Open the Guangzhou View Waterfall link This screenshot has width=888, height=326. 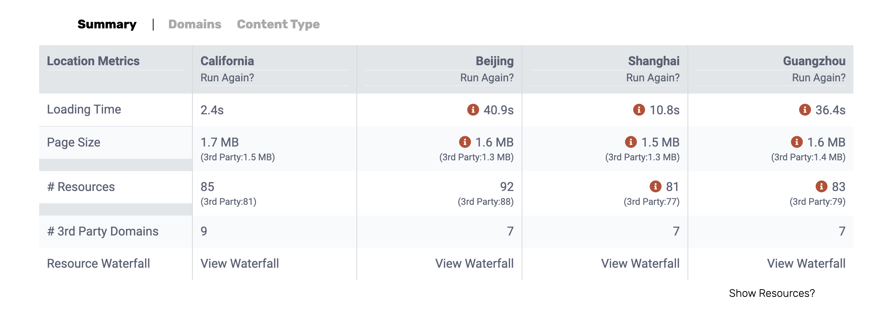(806, 263)
